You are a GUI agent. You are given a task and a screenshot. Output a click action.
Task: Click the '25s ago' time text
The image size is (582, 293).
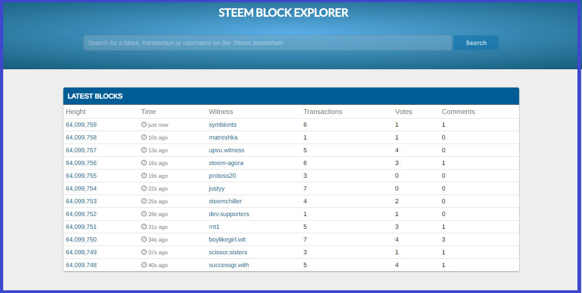tap(158, 201)
